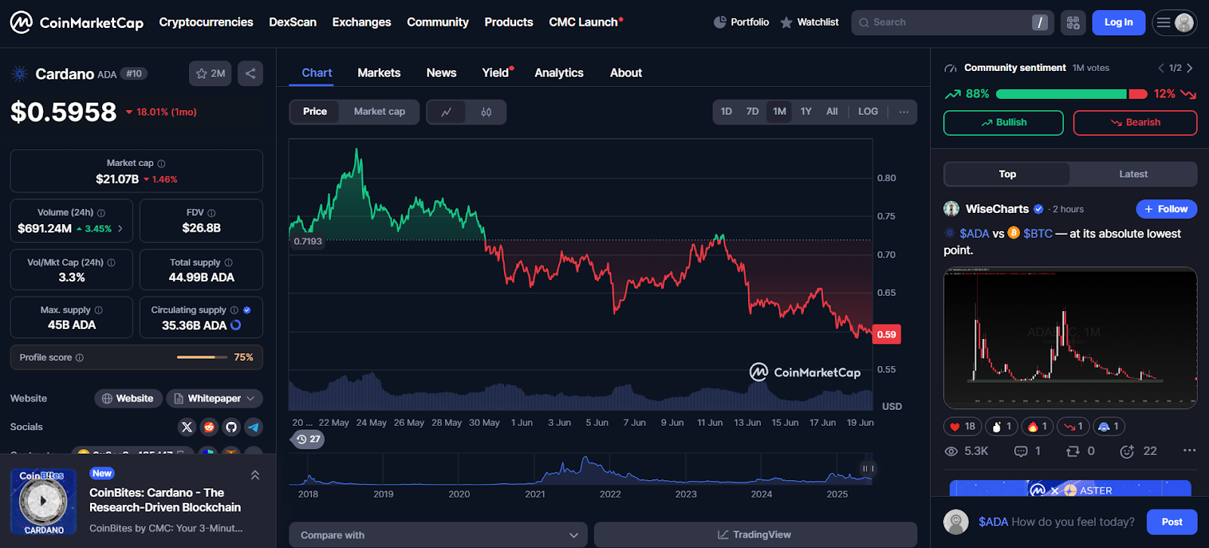The height and width of the screenshot is (548, 1209).
Task: Click the timeline range handle
Action: point(867,469)
